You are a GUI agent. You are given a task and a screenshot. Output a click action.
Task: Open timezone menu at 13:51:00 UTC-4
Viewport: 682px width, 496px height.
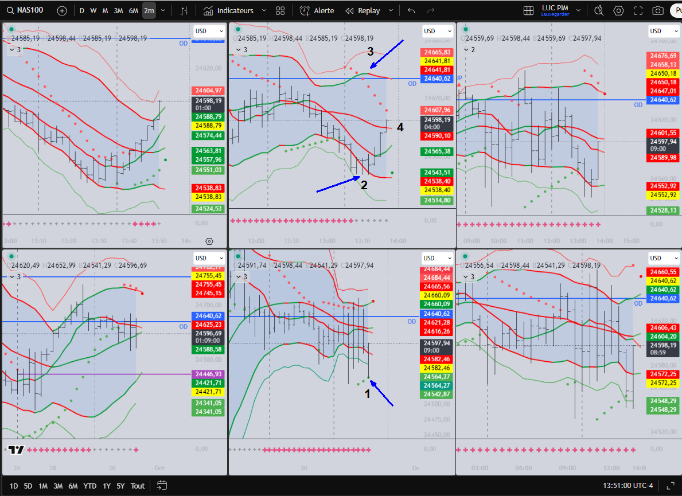pos(628,486)
